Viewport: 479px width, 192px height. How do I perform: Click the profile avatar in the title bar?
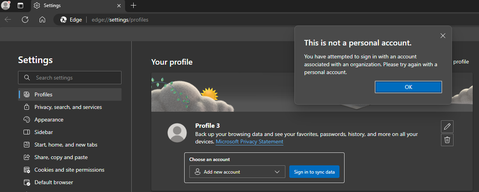pos(5,5)
